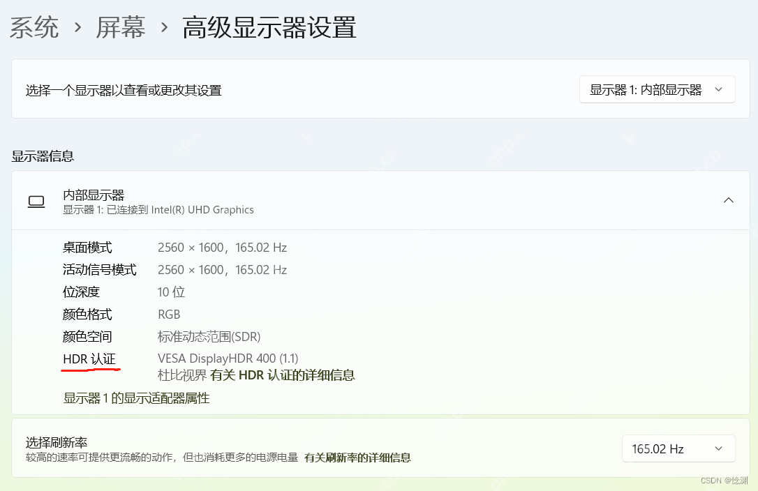Click the 标准动态范围(SDR) value
Screen dimensions: 758x491
pyautogui.click(x=209, y=336)
